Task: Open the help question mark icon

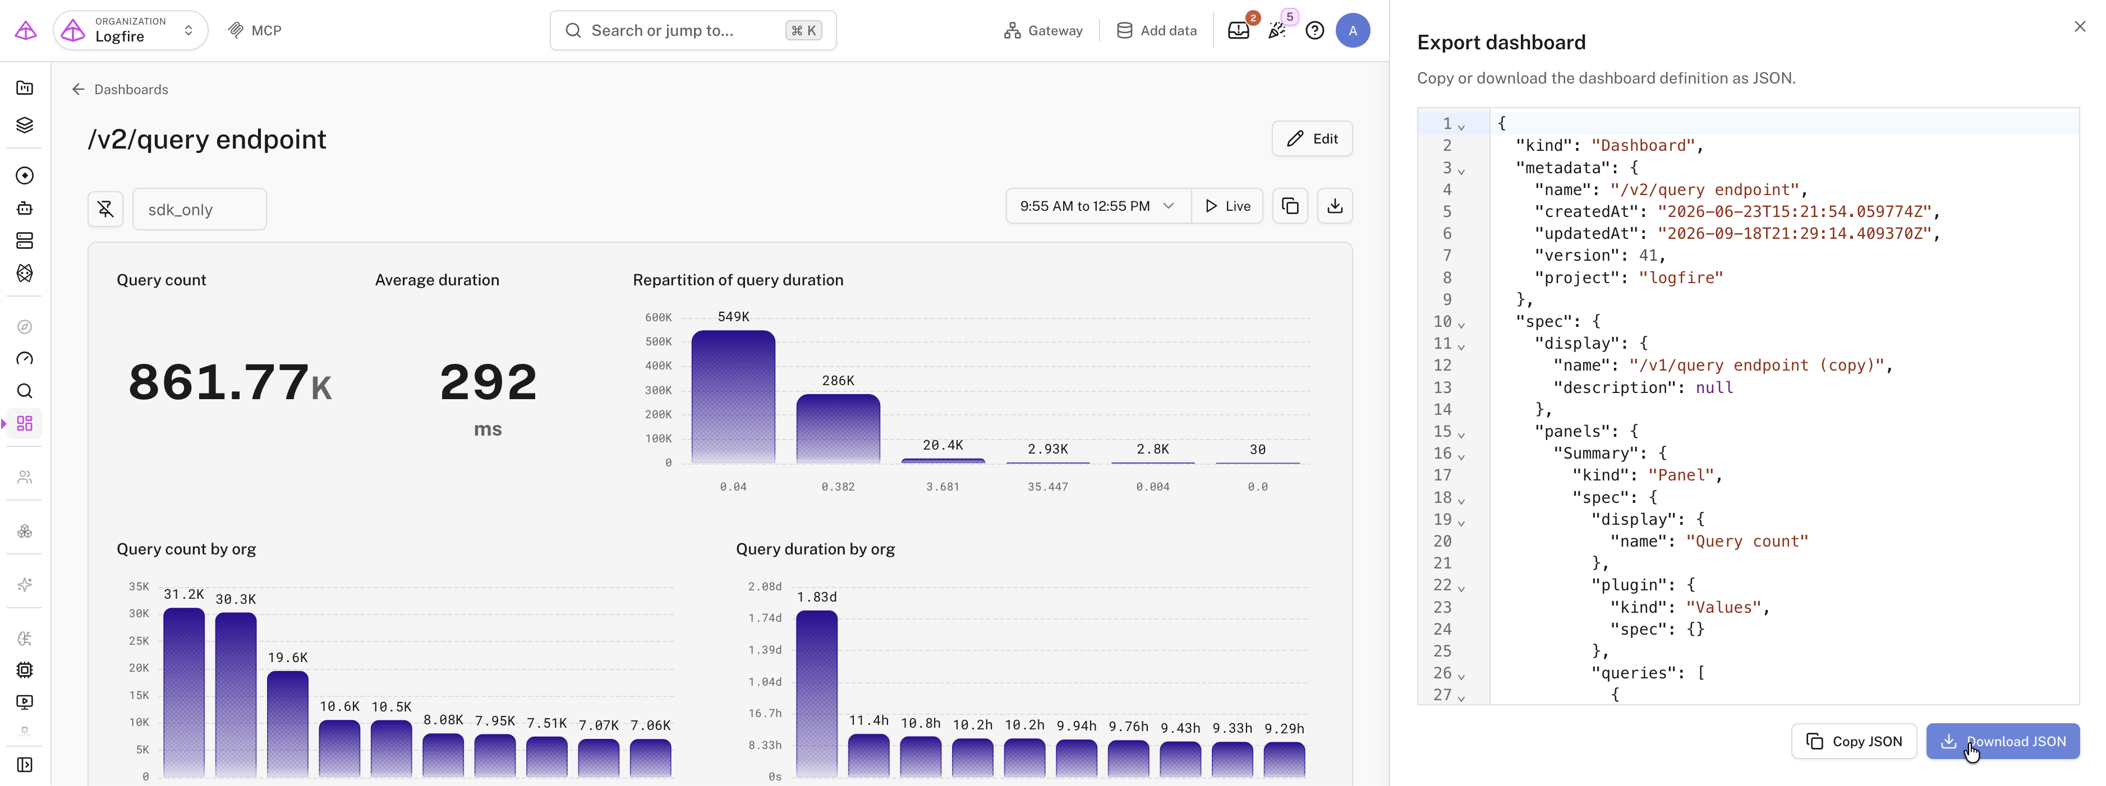Action: pyautogui.click(x=1314, y=30)
